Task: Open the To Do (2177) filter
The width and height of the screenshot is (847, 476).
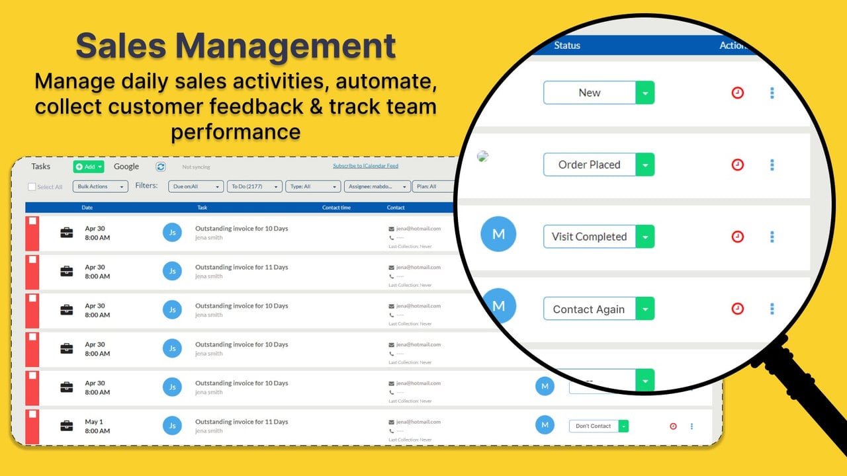Action: coord(255,187)
